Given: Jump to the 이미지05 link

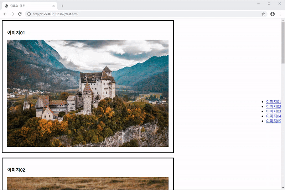Looking at the screenshot, I should (273, 121).
